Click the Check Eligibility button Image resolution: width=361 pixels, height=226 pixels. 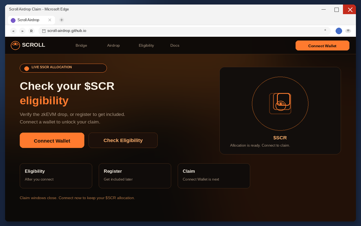point(123,140)
